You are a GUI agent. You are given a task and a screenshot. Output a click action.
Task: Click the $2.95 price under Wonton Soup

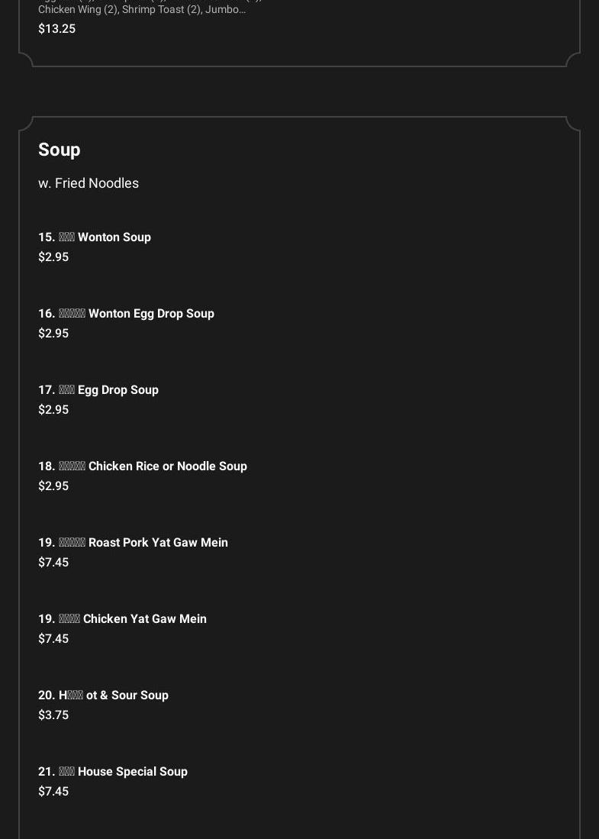coord(53,257)
